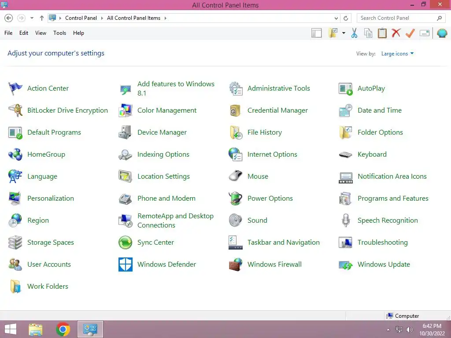Click the taskbar clock showing 6:42 PM
The width and height of the screenshot is (451, 338).
coord(432,330)
